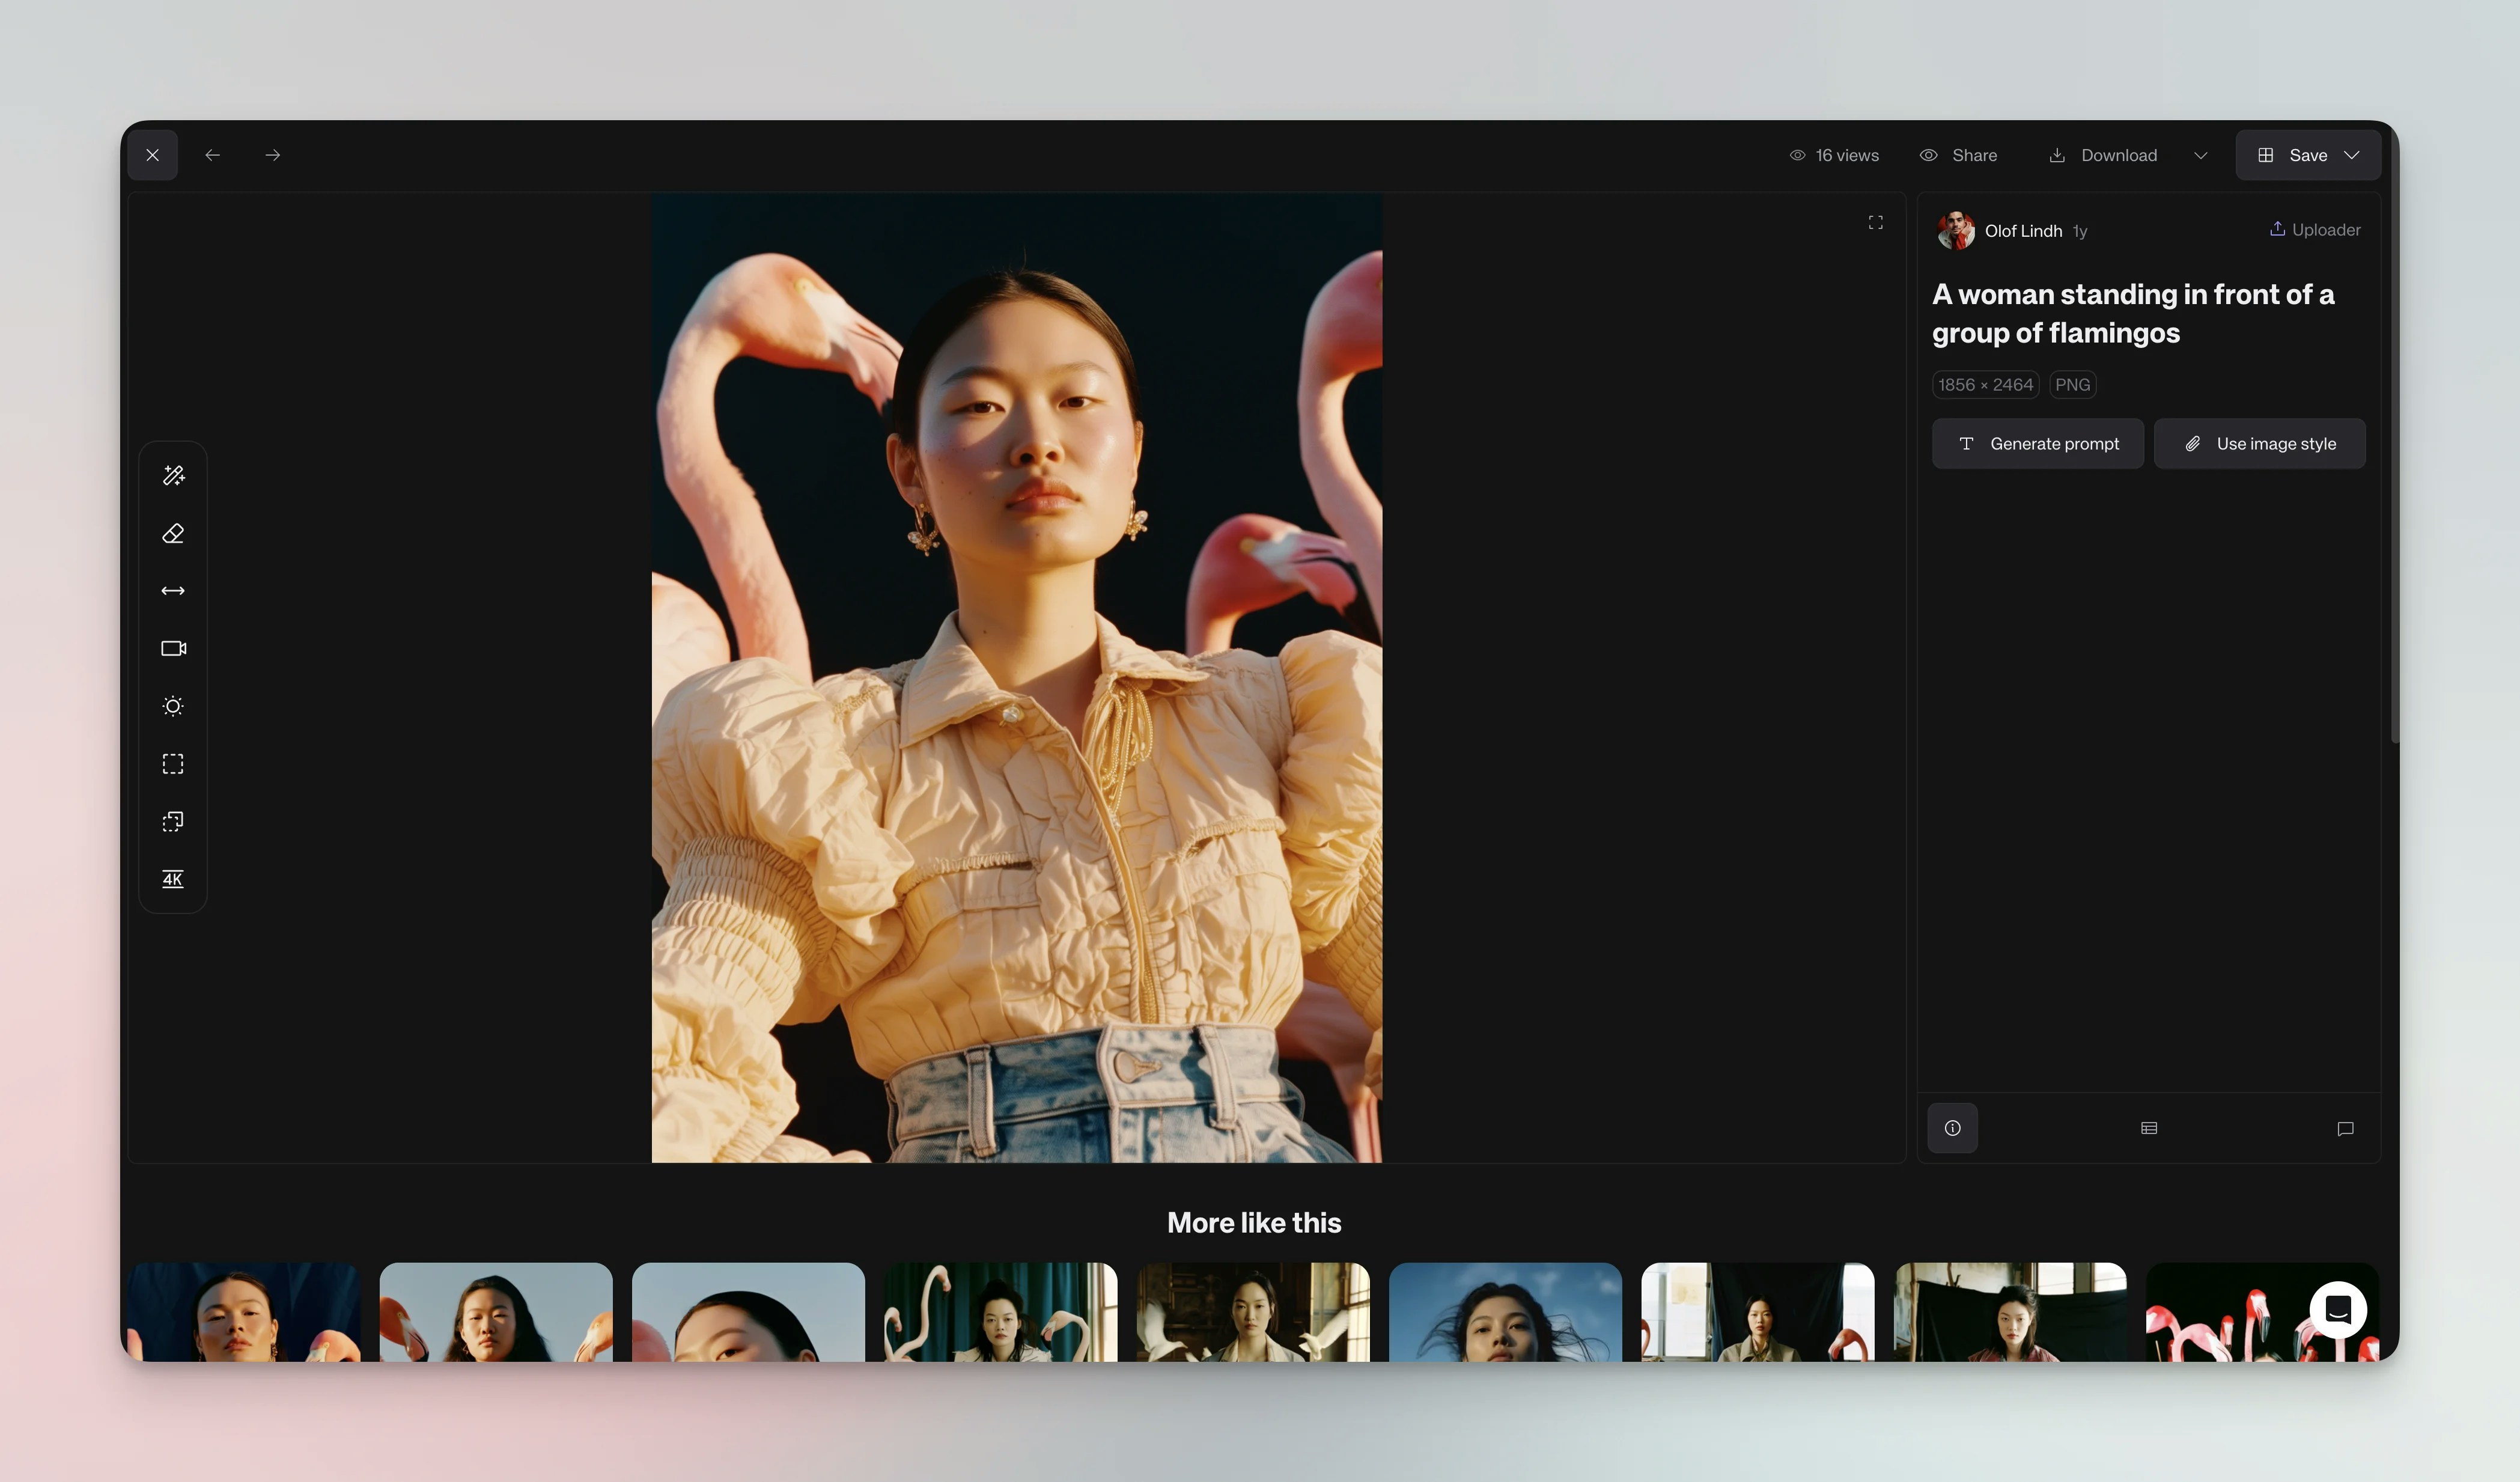Go to next image with forward arrow
The width and height of the screenshot is (2520, 1482).
tap(272, 155)
